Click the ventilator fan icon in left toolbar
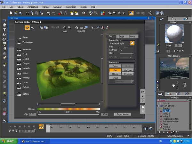The width and height of the screenshot is (192, 144). [4, 101]
